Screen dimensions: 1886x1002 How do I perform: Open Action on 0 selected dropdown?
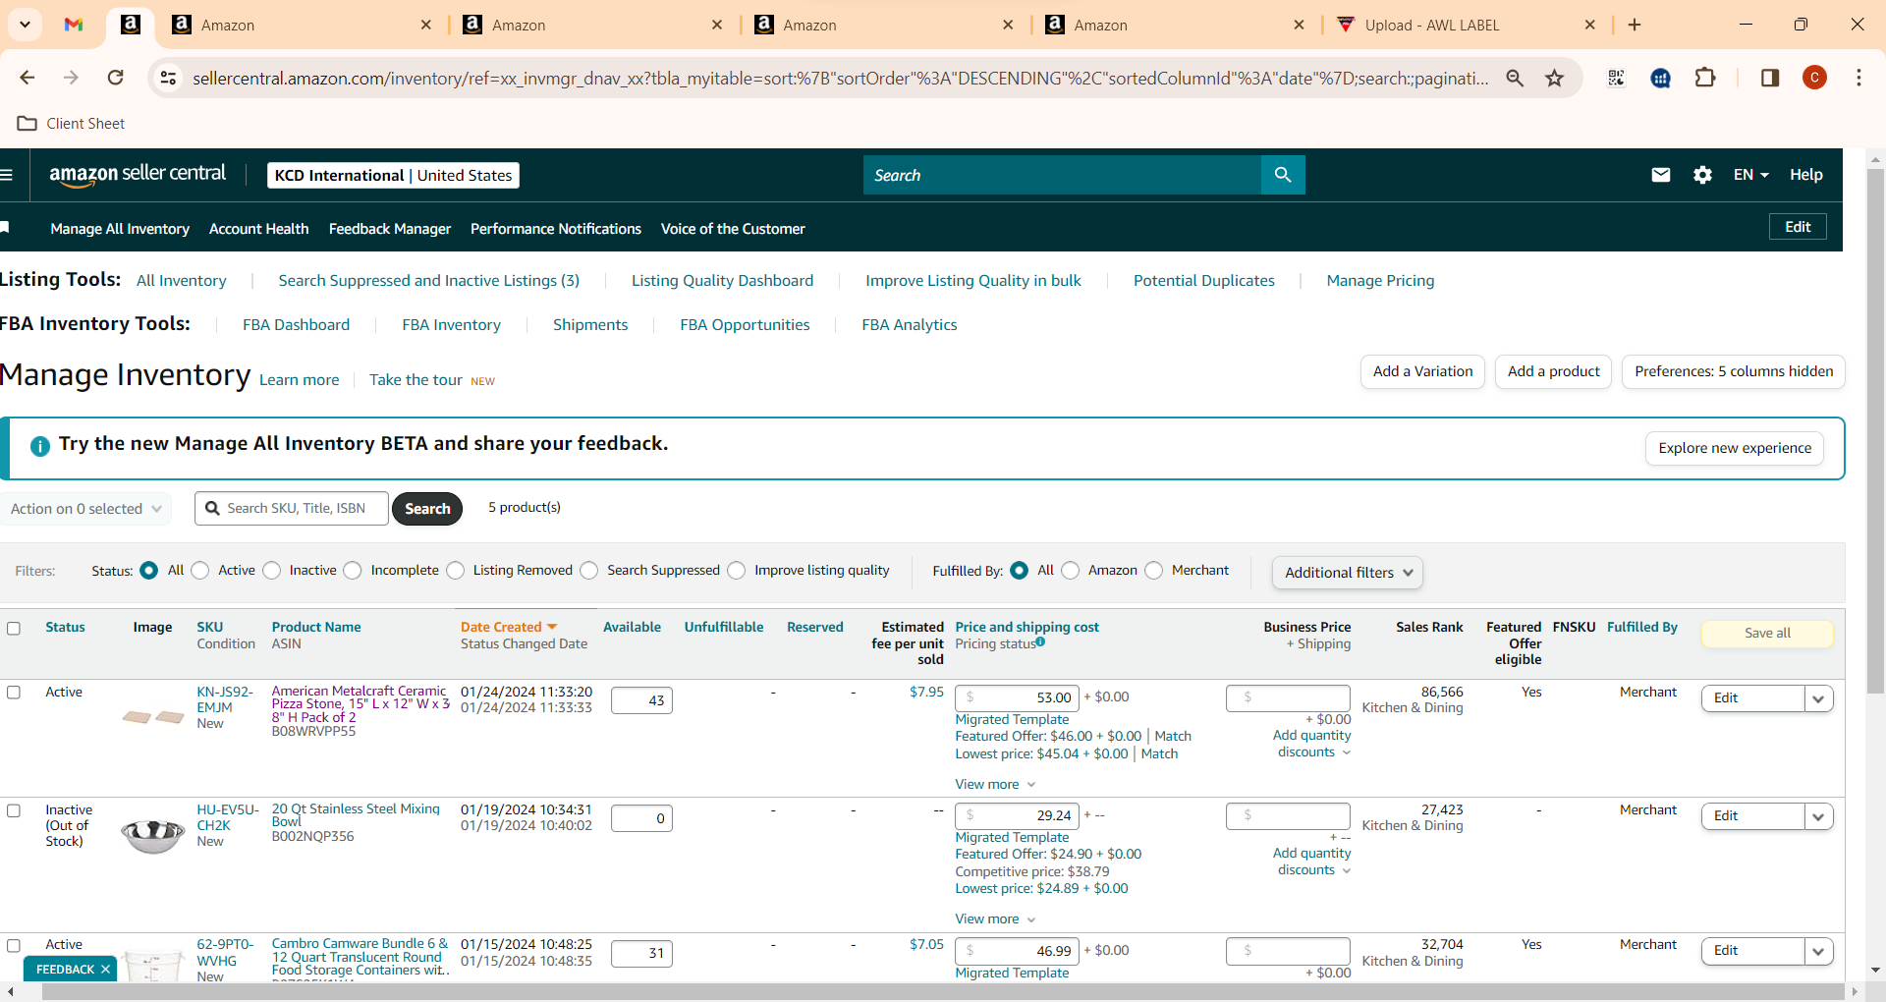[x=85, y=509]
